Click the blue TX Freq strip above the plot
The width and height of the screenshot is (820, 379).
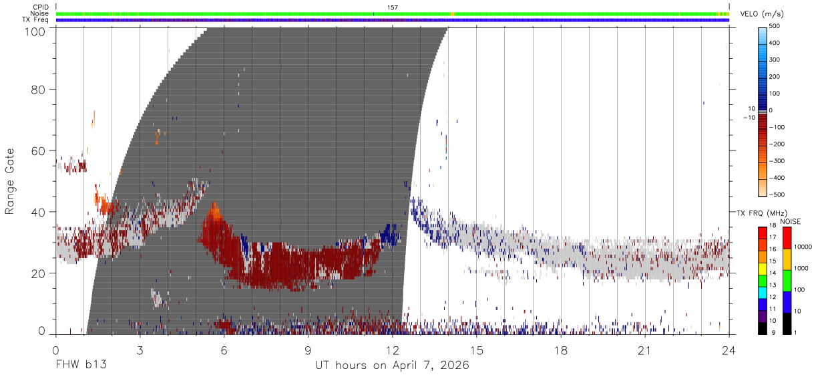tap(393, 20)
